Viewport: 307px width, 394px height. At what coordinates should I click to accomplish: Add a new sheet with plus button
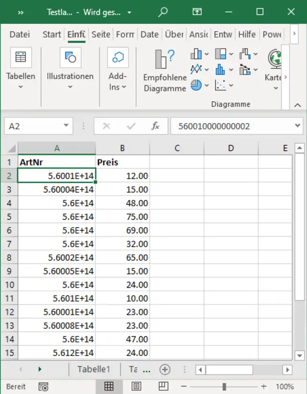click(x=165, y=369)
